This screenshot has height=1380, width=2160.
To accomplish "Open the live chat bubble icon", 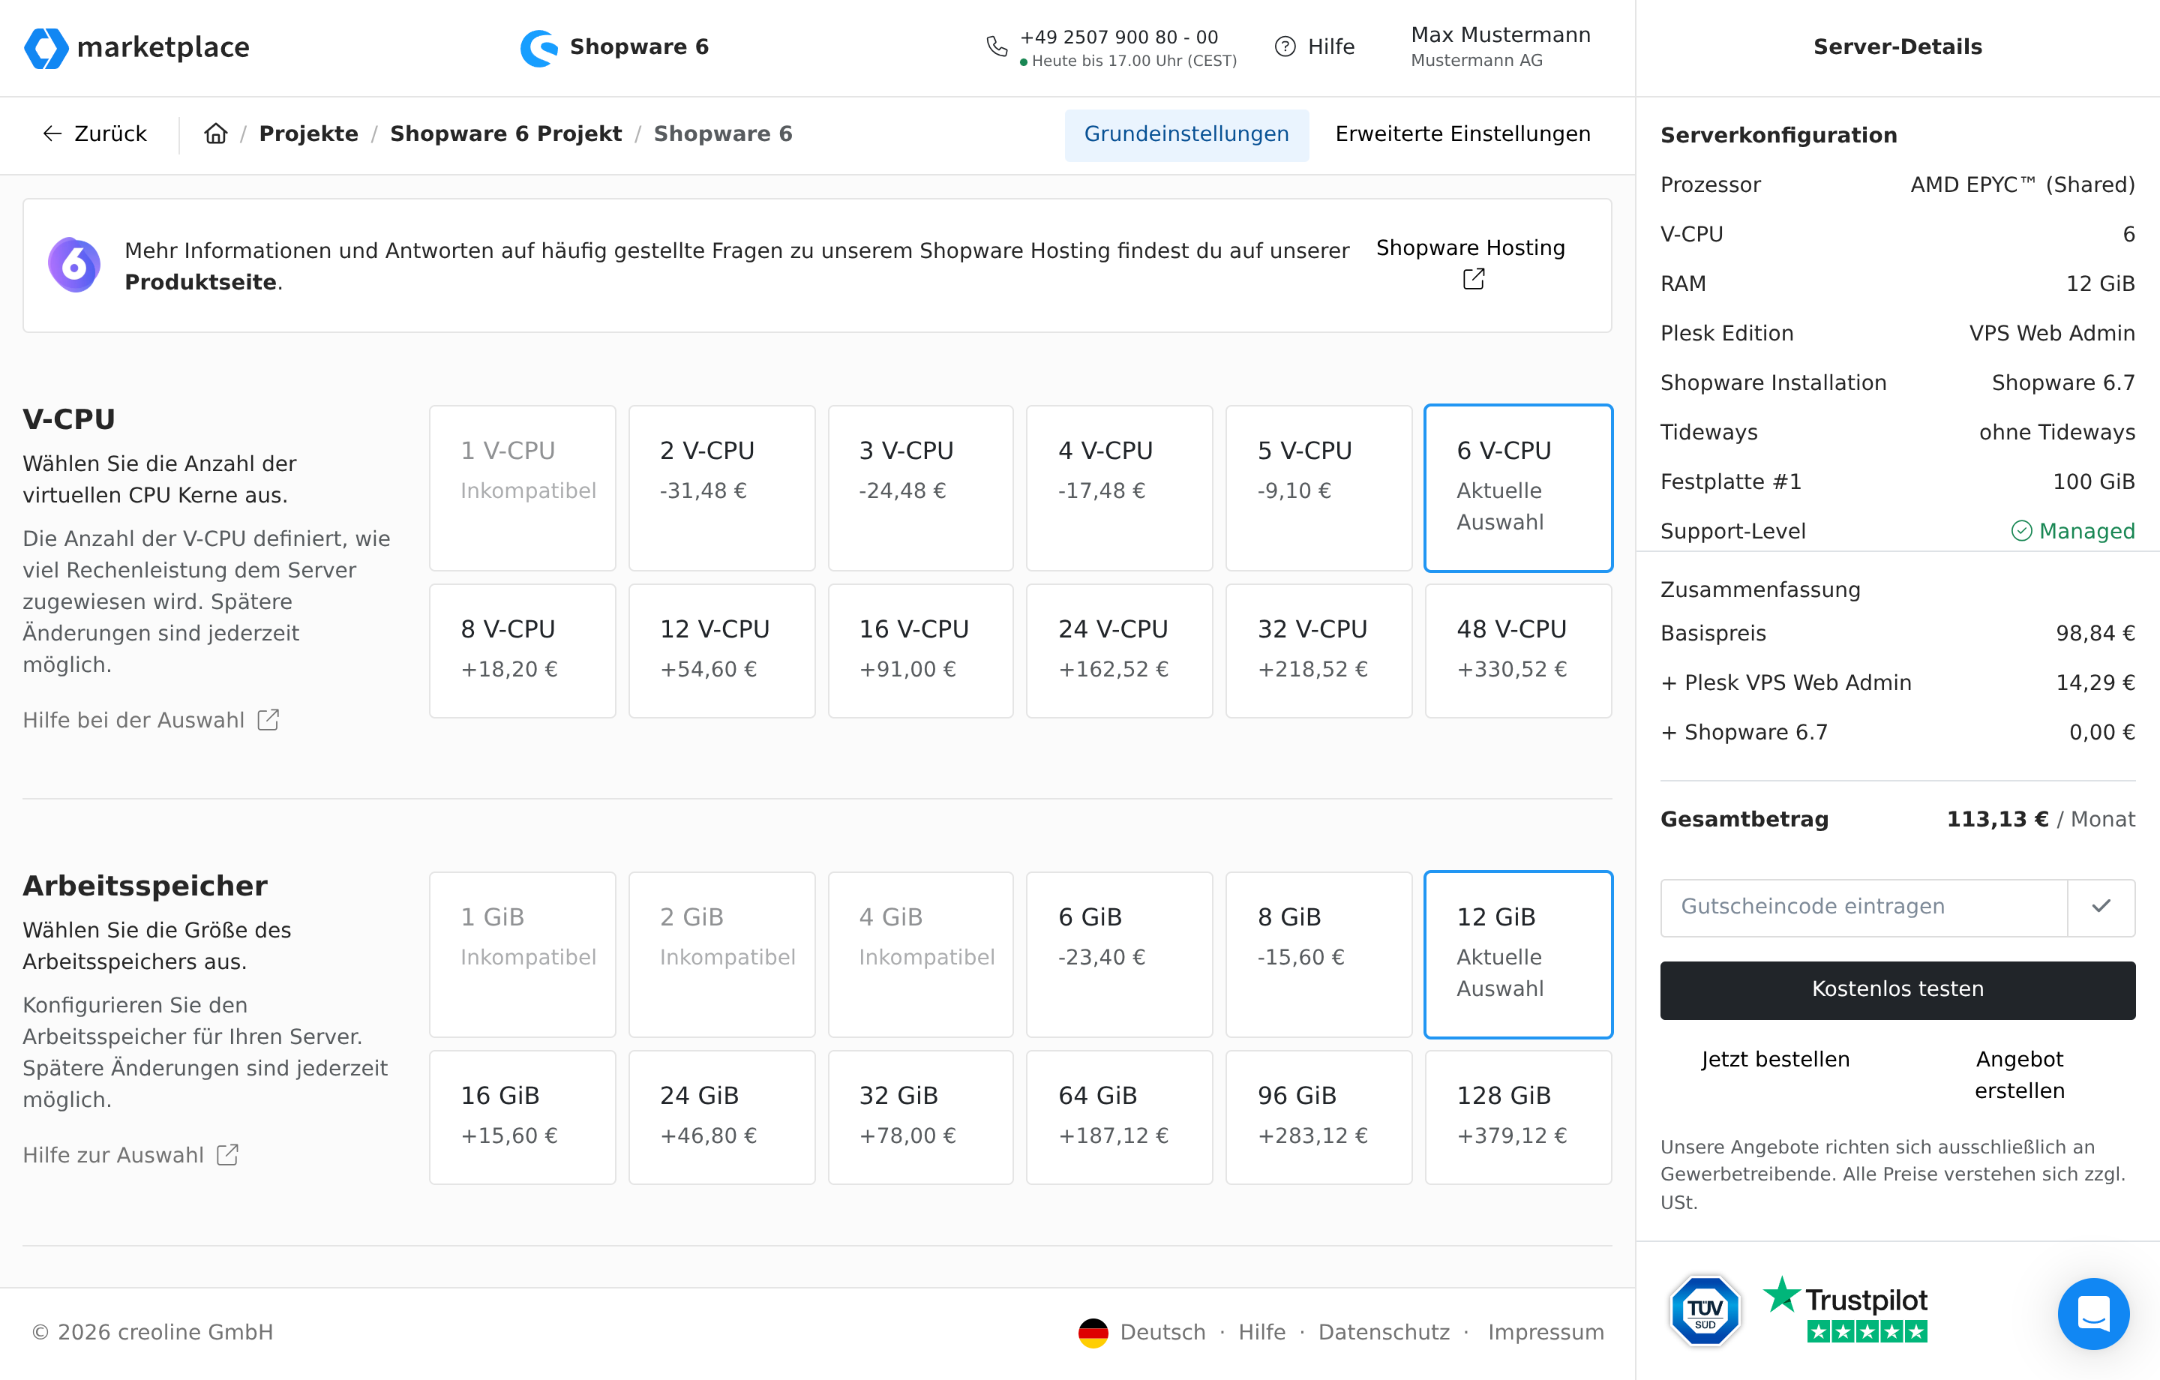I will click(2092, 1313).
